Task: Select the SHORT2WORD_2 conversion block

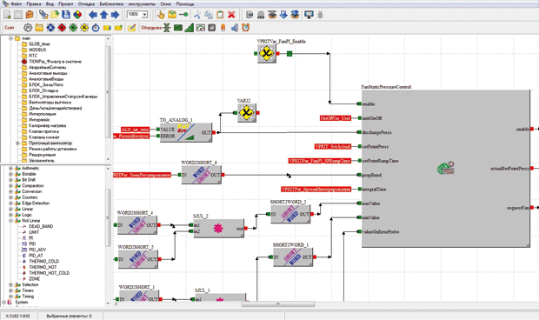Action: [290, 214]
